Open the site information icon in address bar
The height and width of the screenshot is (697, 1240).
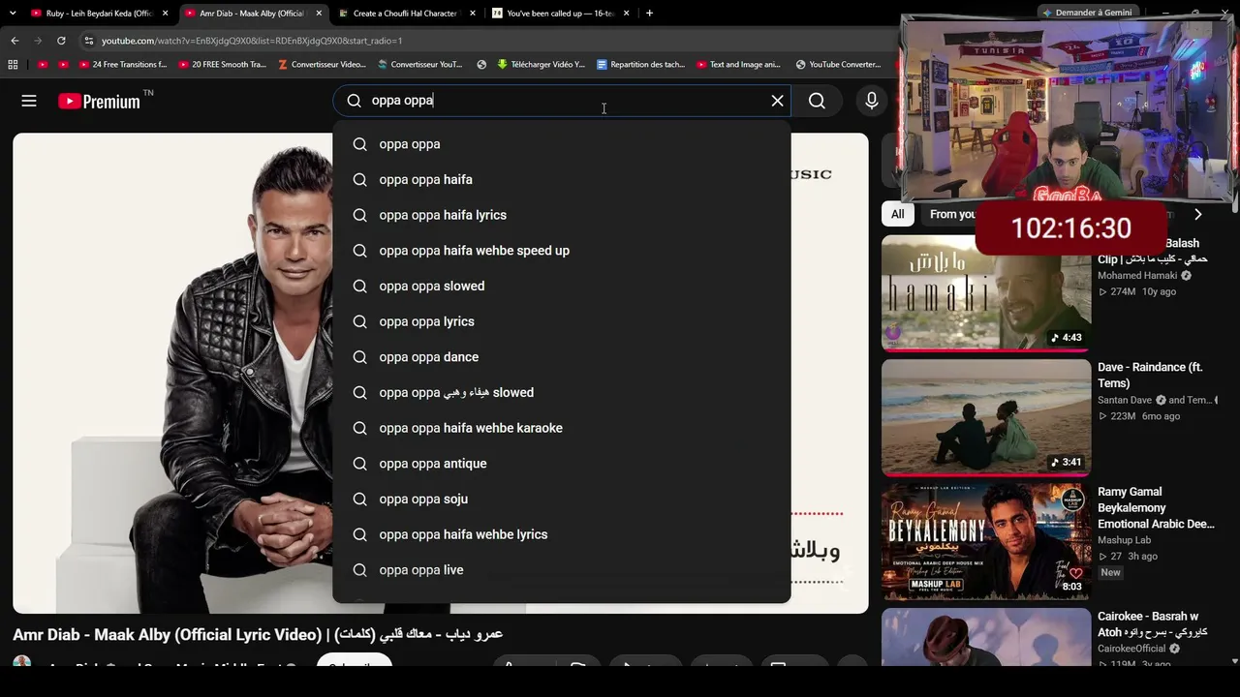coord(89,41)
